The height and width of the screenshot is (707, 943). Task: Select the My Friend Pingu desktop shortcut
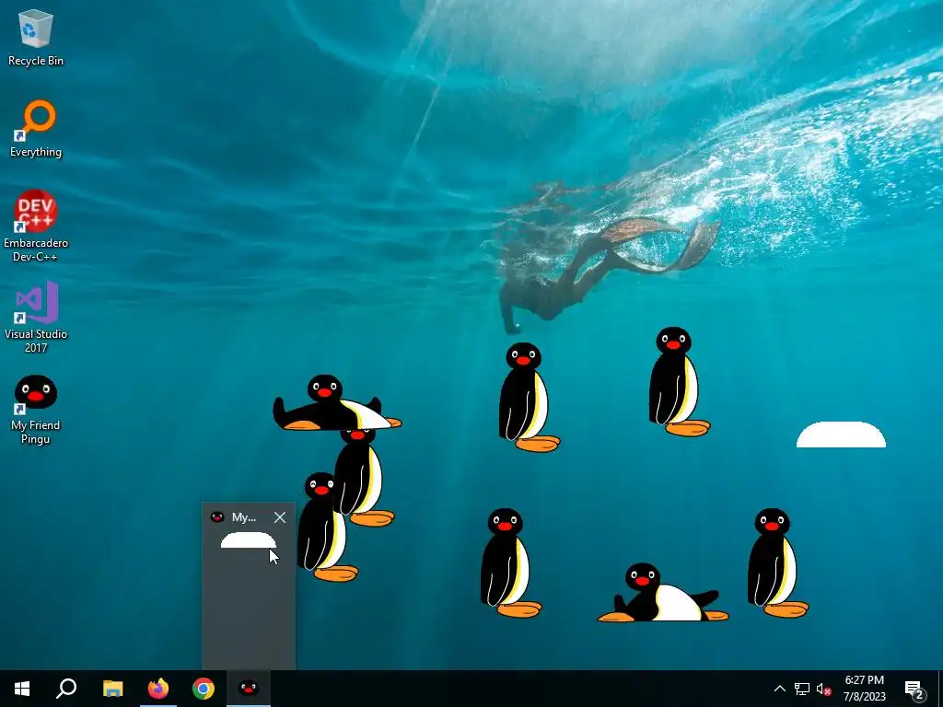coord(36,410)
